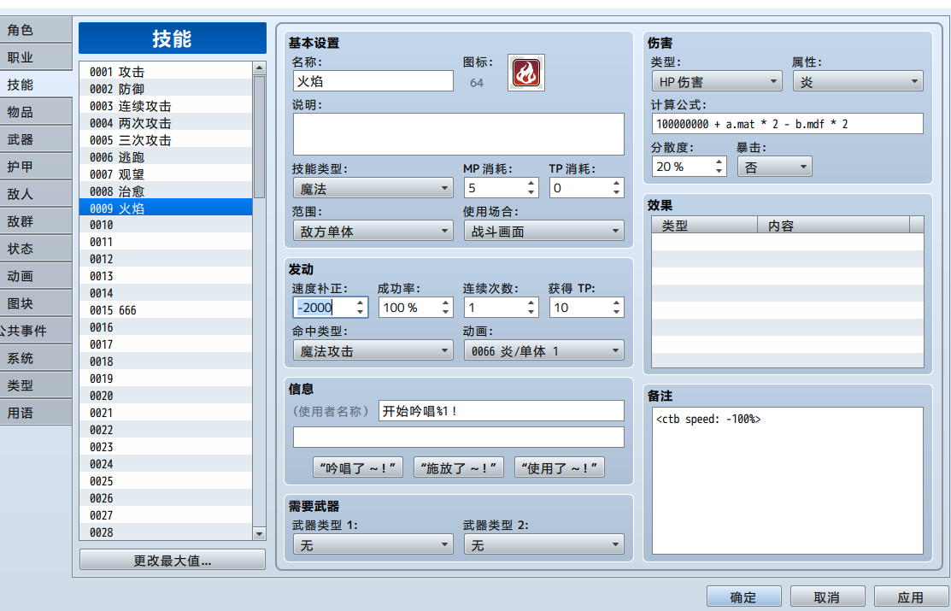Select skill 0003 连续攻击

click(x=166, y=106)
